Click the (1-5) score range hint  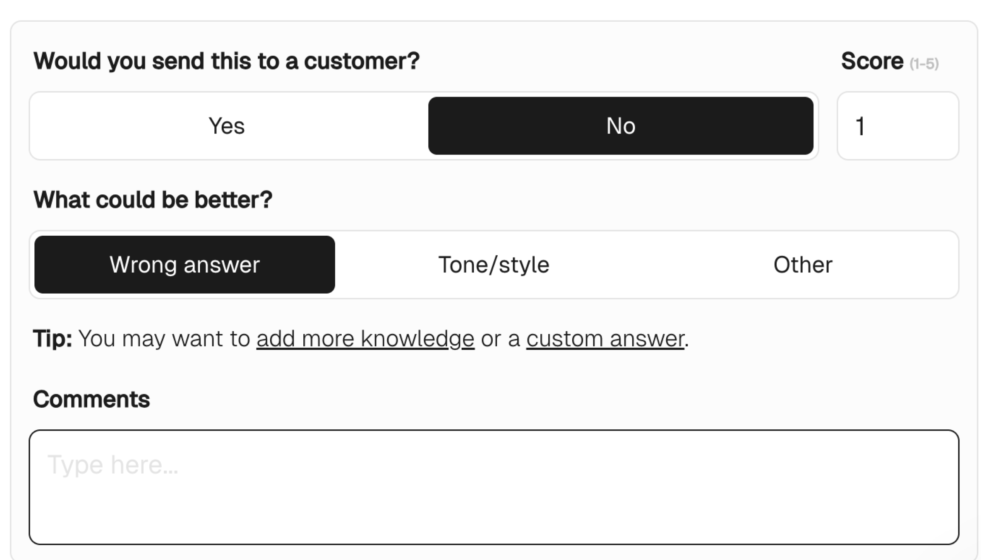(x=924, y=64)
